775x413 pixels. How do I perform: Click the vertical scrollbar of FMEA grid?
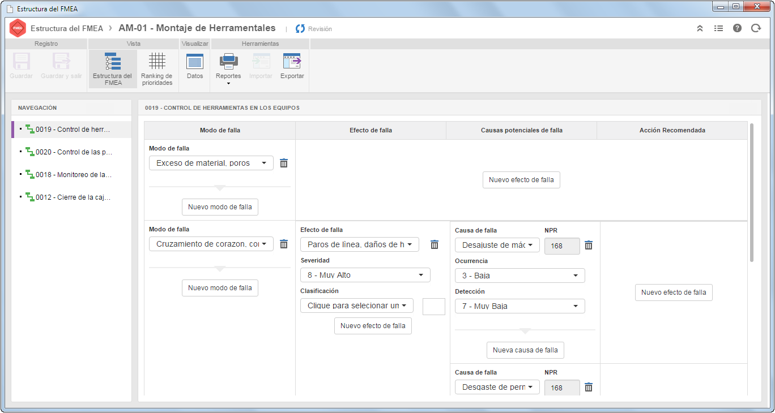click(x=752, y=192)
